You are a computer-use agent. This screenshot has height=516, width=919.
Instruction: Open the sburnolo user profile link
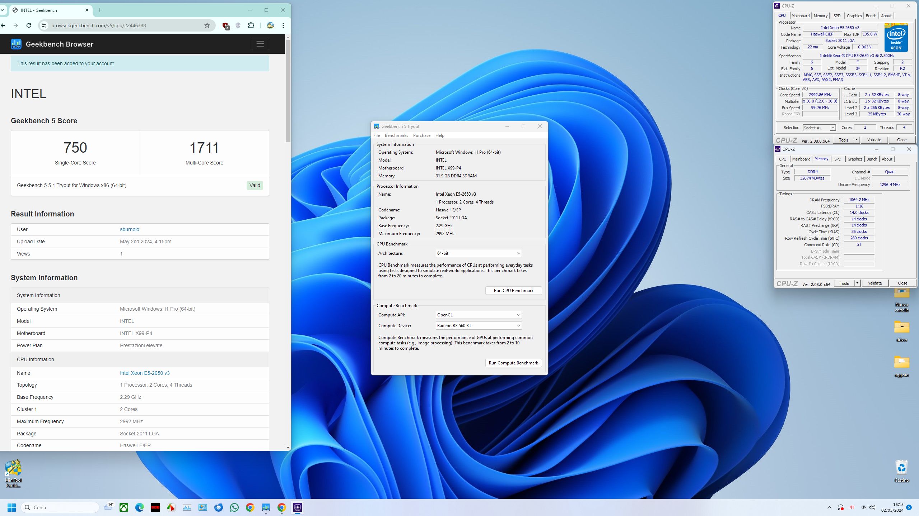pos(130,229)
